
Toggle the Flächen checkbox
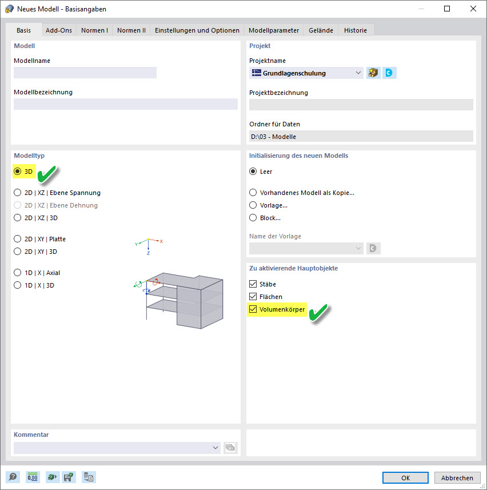coord(253,296)
